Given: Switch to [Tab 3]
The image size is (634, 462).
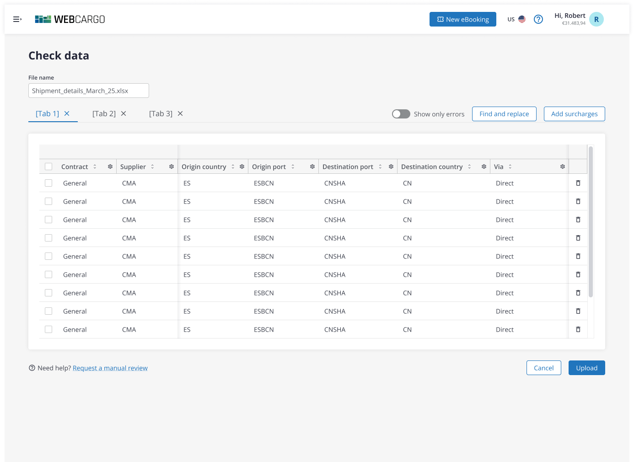Looking at the screenshot, I should [x=161, y=113].
